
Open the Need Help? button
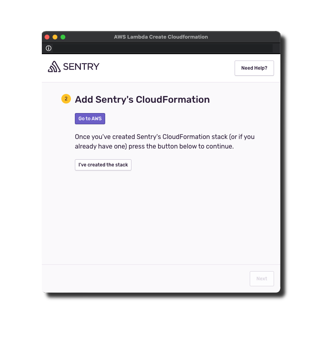(x=254, y=68)
